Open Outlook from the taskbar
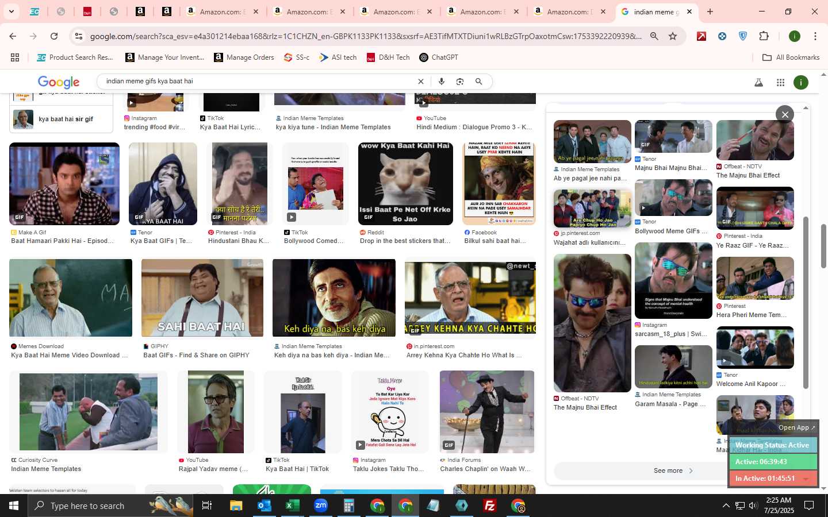This screenshot has width=828, height=517. click(x=264, y=506)
